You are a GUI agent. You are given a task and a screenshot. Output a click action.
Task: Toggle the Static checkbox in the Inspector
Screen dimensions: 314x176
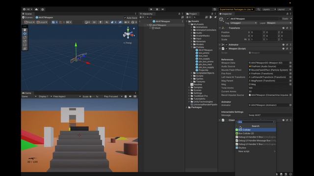(x=280, y=19)
